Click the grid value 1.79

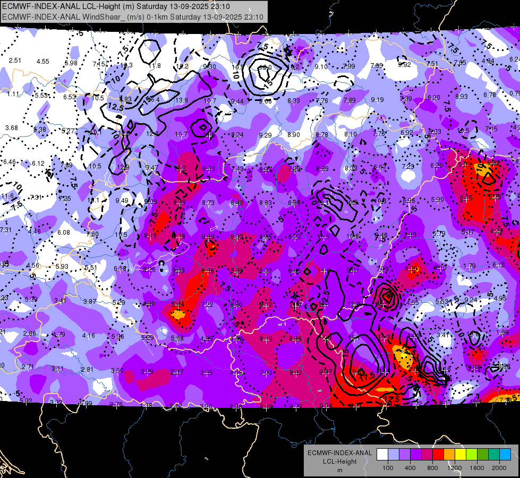pyautogui.click(x=470, y=266)
